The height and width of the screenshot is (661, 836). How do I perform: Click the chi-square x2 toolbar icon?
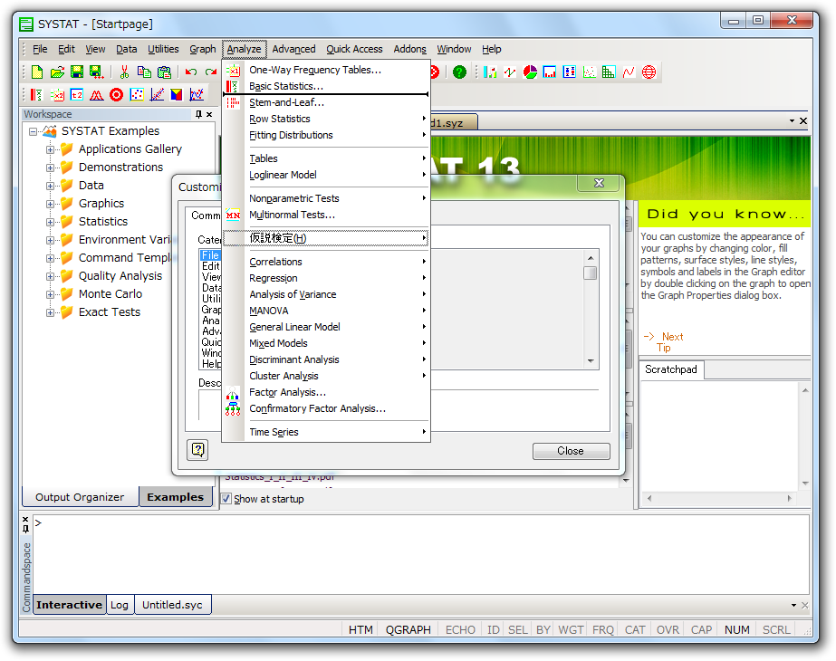(57, 95)
